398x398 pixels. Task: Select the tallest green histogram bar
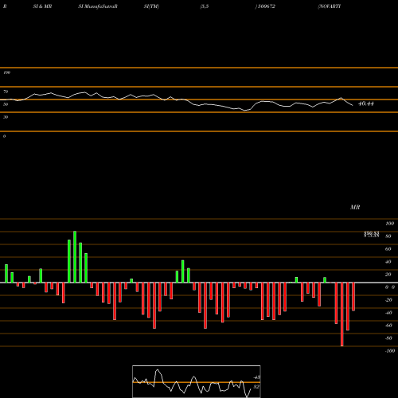[x=75, y=257]
